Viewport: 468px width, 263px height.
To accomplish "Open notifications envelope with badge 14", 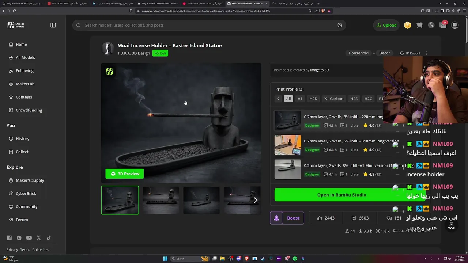I will point(443,25).
